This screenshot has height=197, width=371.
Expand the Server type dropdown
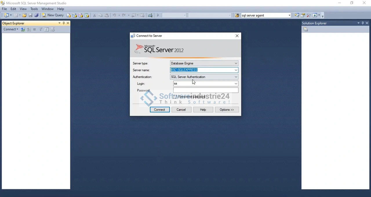point(236,63)
